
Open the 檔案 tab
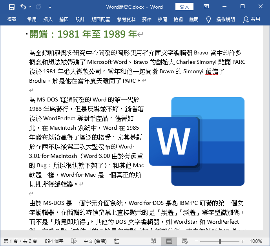coord(12,19)
